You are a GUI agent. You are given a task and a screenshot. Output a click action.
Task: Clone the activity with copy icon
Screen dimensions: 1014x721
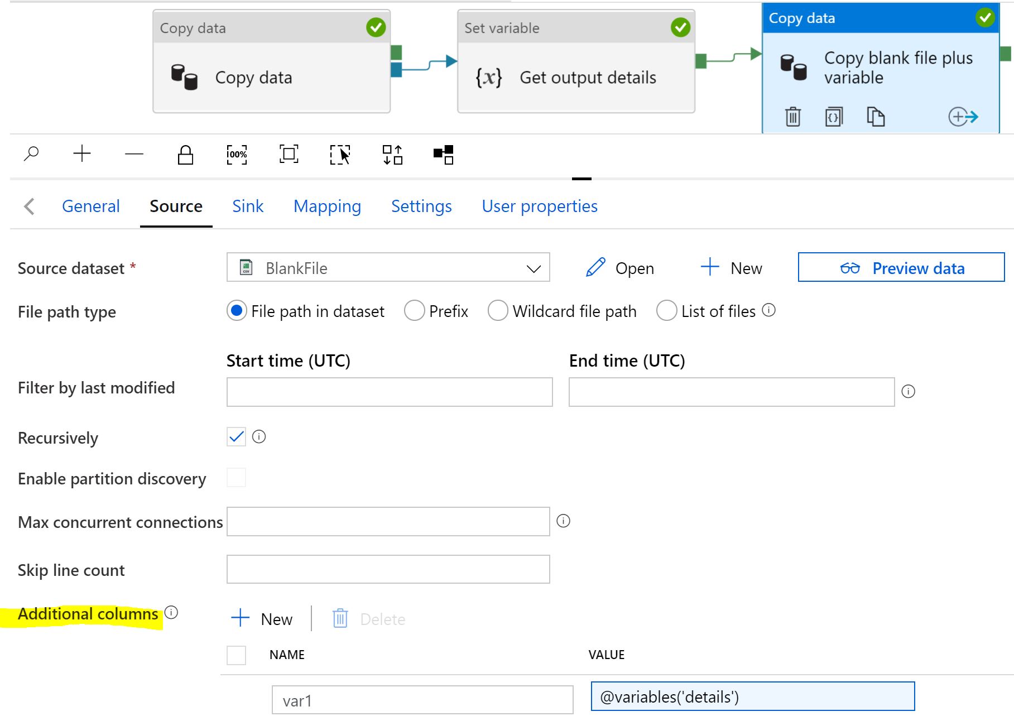(x=876, y=117)
